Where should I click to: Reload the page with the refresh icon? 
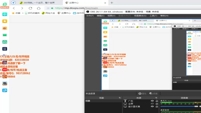[x=30, y=8]
